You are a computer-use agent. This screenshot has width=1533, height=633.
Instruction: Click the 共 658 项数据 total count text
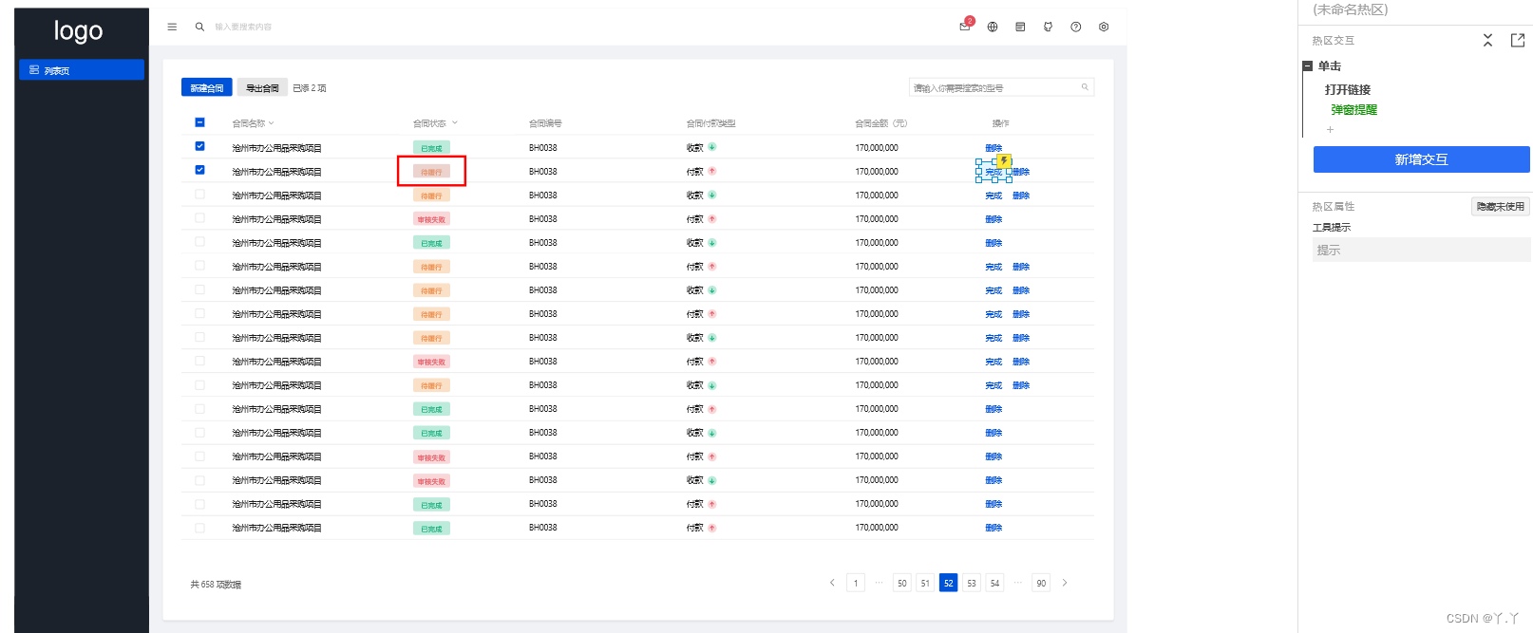(216, 585)
